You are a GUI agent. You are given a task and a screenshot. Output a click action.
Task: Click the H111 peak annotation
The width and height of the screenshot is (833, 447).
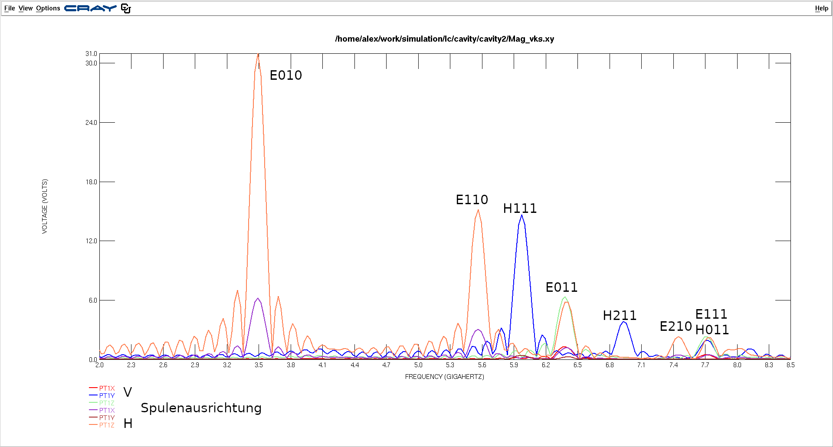520,209
